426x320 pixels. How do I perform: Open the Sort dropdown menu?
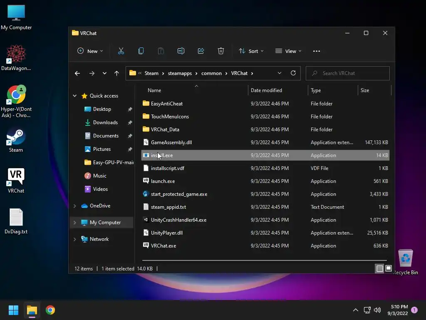coord(251,51)
